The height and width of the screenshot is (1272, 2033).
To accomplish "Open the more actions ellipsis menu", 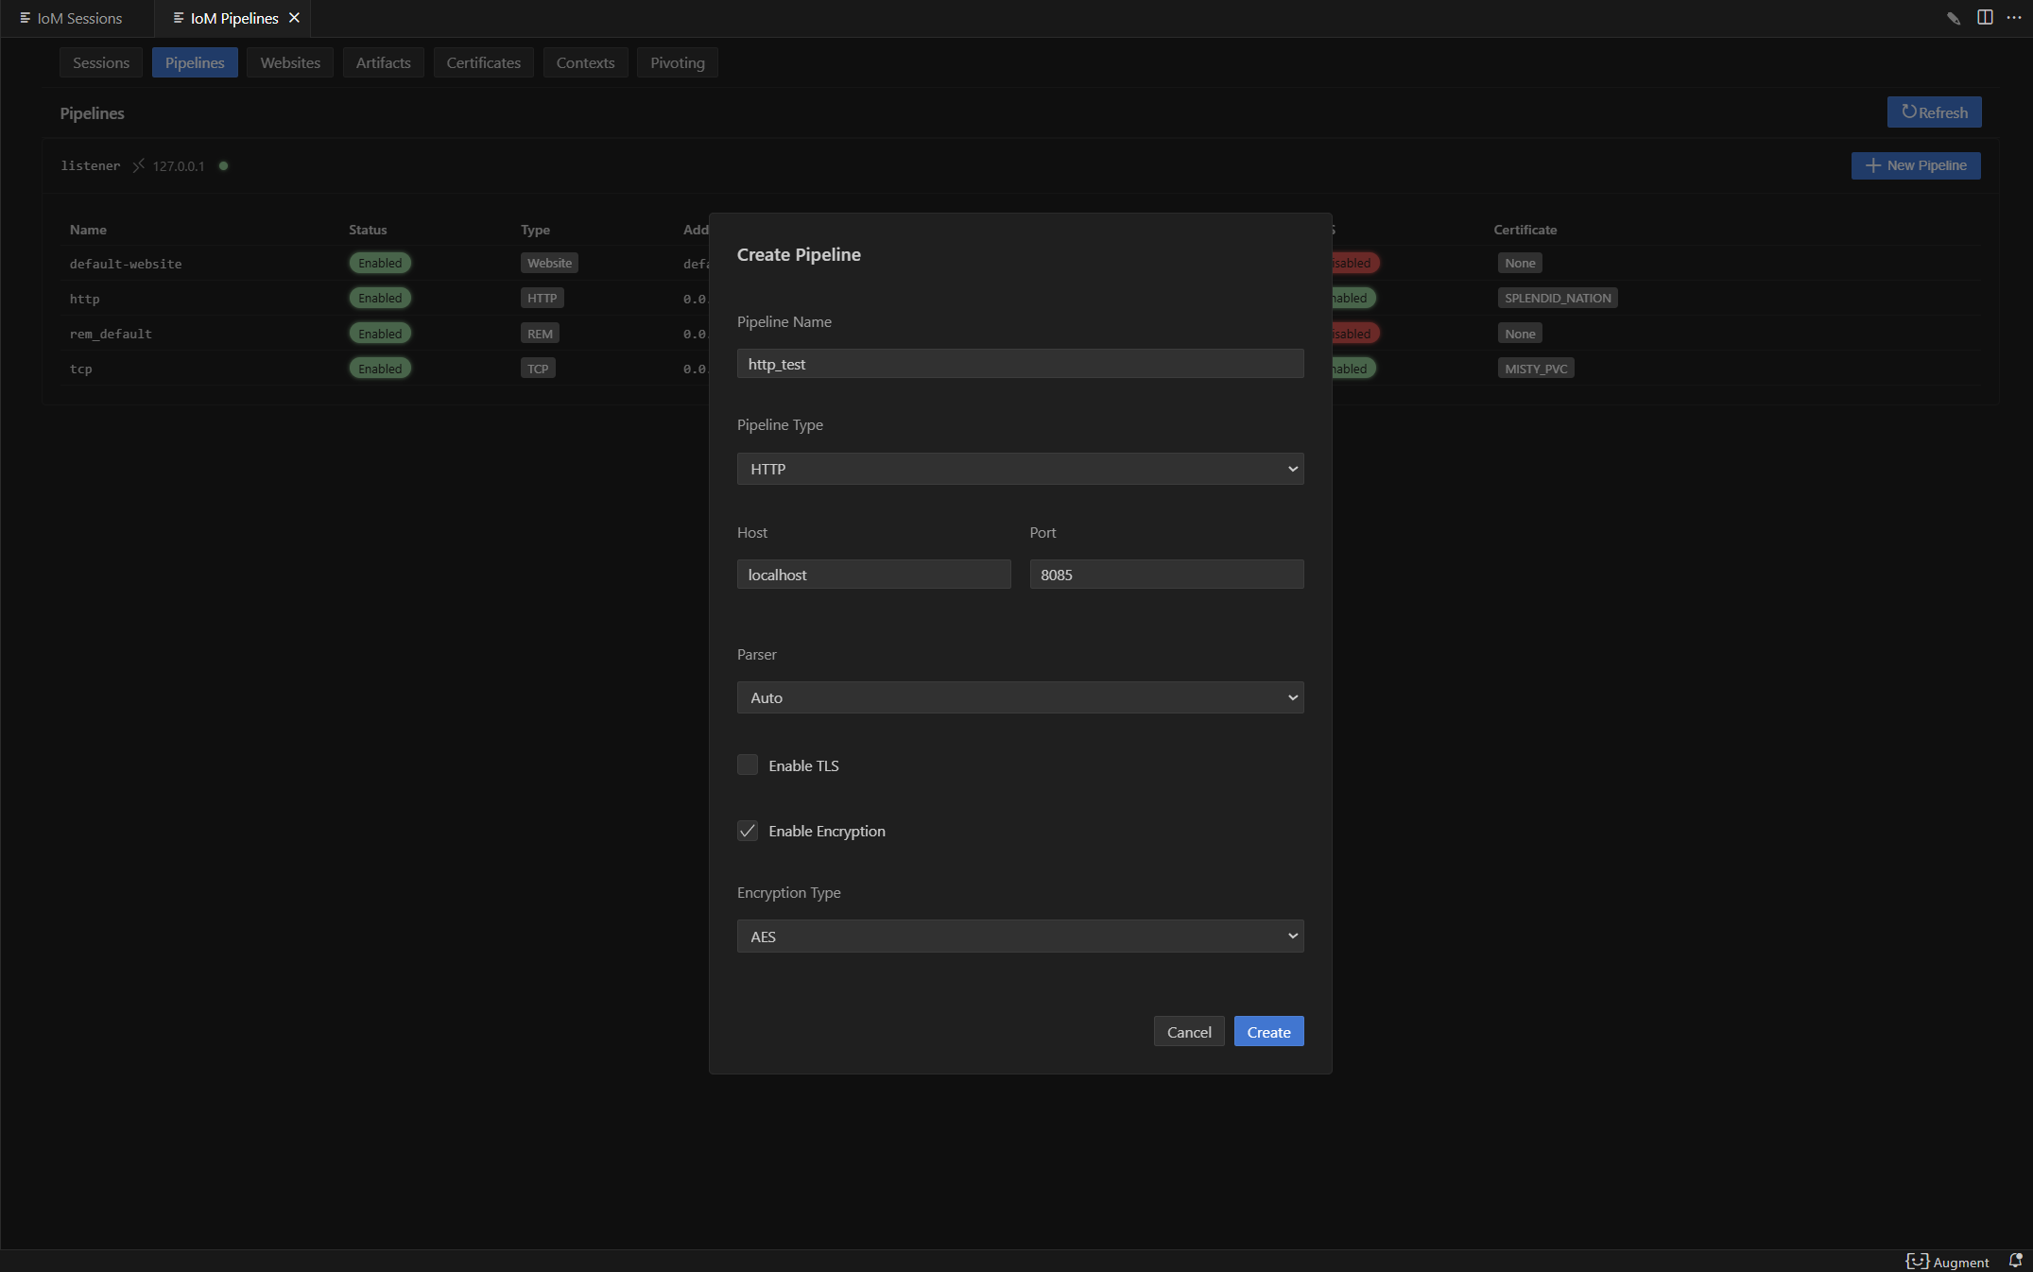I will coord(2014,18).
